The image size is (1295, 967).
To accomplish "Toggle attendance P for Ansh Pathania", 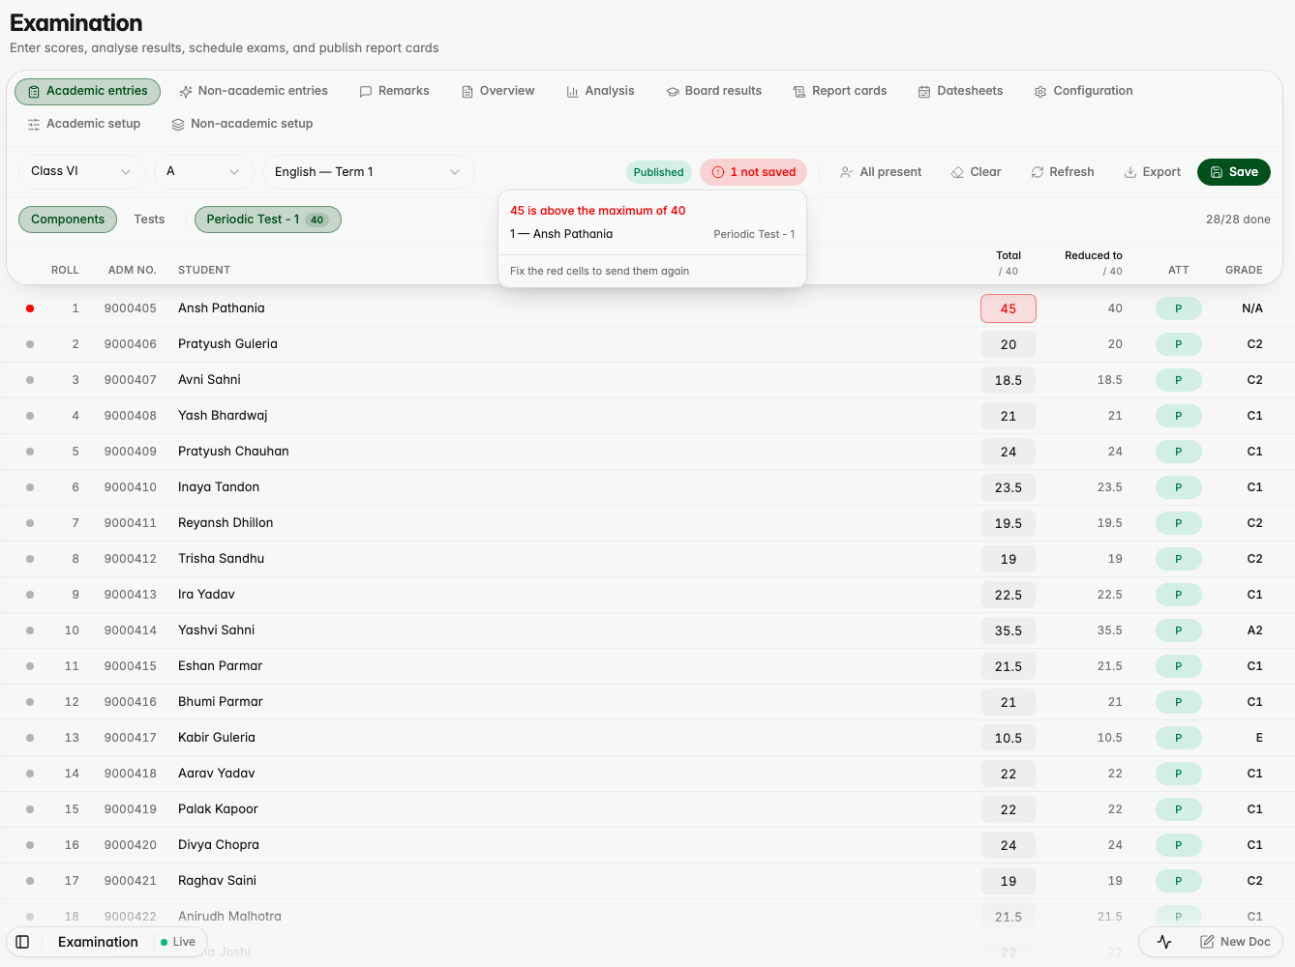I will tap(1179, 308).
